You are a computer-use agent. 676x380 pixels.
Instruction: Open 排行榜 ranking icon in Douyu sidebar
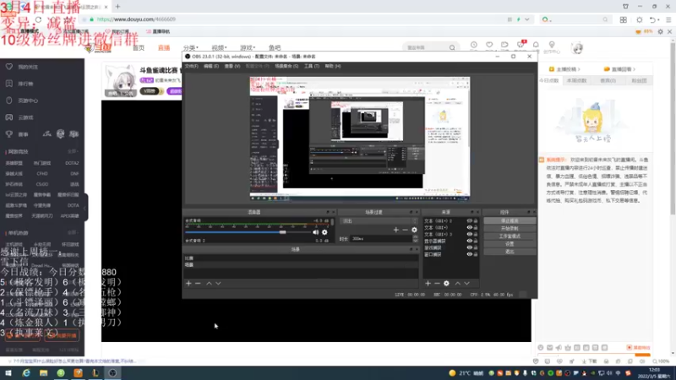coord(9,84)
